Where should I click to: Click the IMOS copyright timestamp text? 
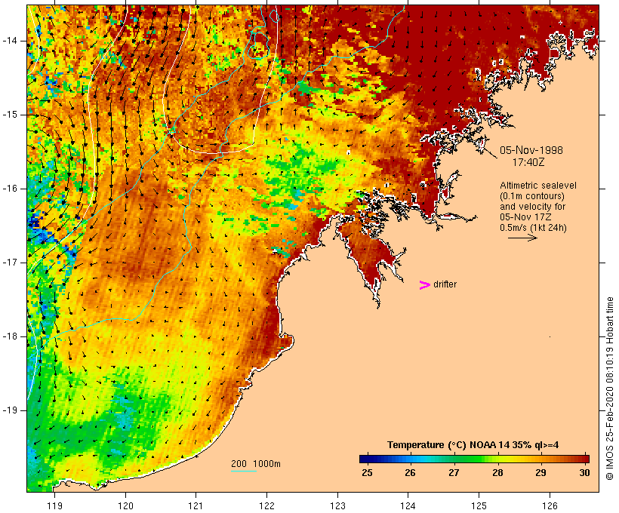click(610, 389)
